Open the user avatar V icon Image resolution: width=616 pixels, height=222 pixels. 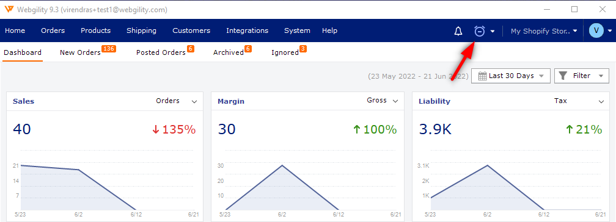pyautogui.click(x=596, y=30)
